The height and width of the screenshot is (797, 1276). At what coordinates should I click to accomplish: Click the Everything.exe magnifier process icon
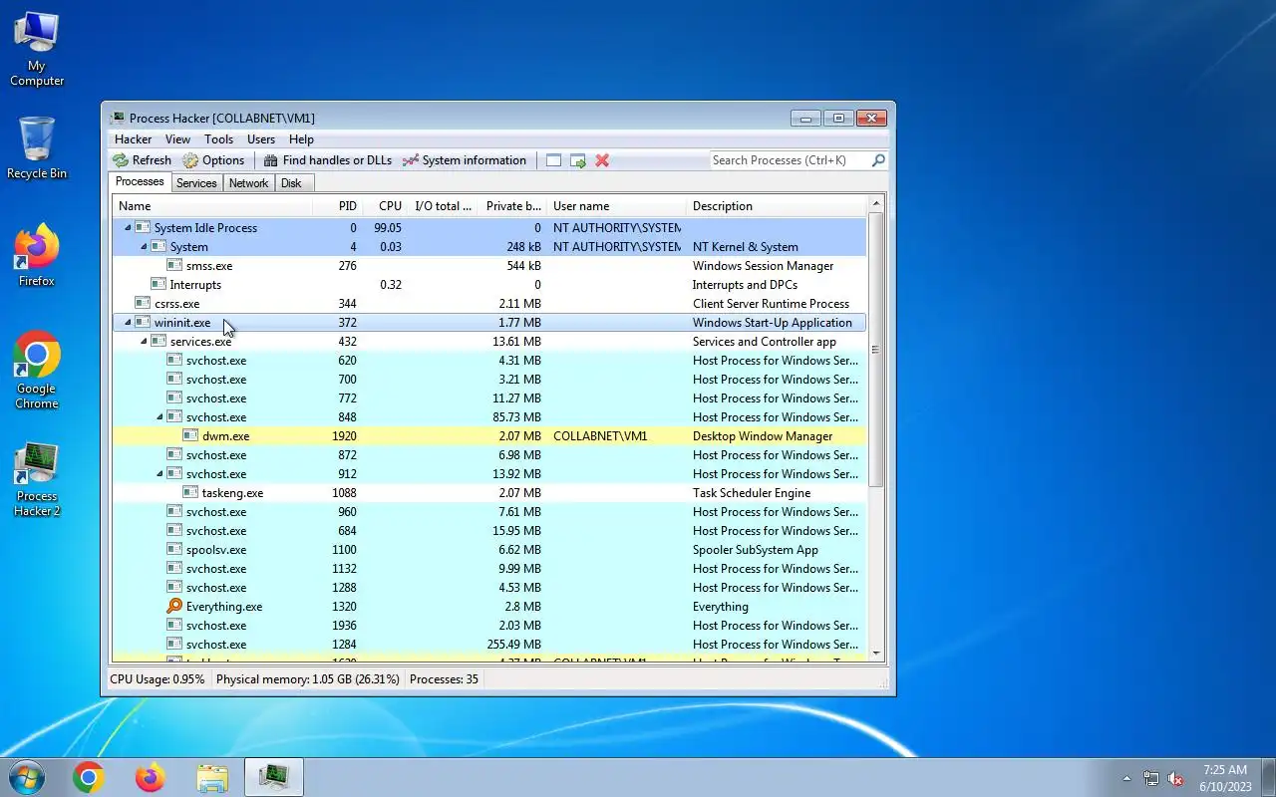coord(174,607)
